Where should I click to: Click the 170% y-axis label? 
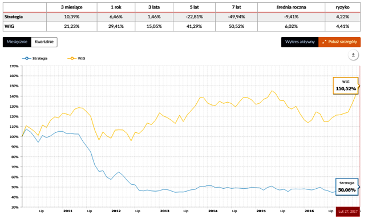[14, 66]
